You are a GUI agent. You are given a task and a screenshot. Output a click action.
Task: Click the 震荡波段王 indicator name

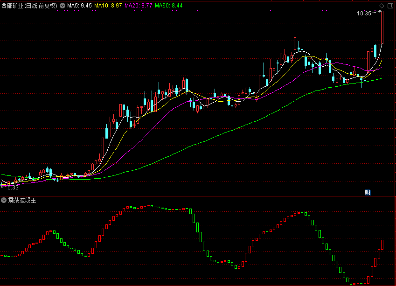(22, 200)
